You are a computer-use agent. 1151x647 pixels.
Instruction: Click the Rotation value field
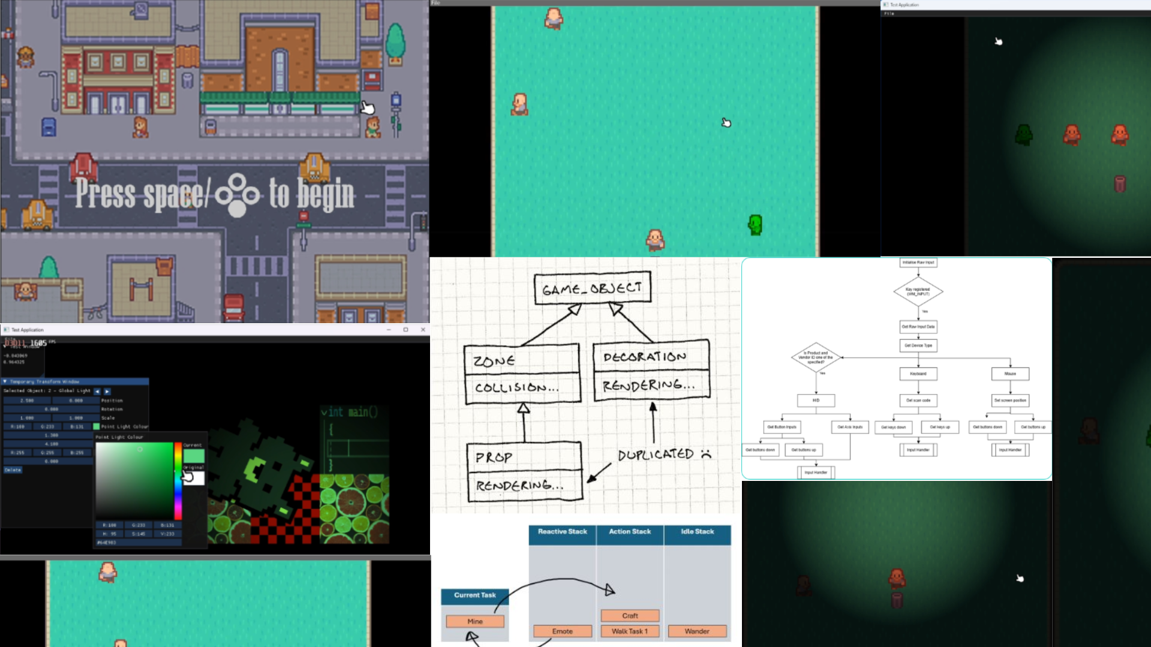click(x=51, y=409)
